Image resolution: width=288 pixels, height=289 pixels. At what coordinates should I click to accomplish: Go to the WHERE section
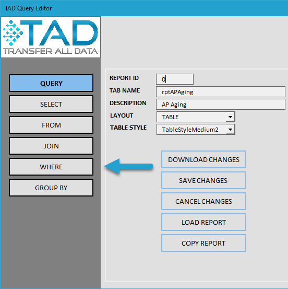click(51, 167)
